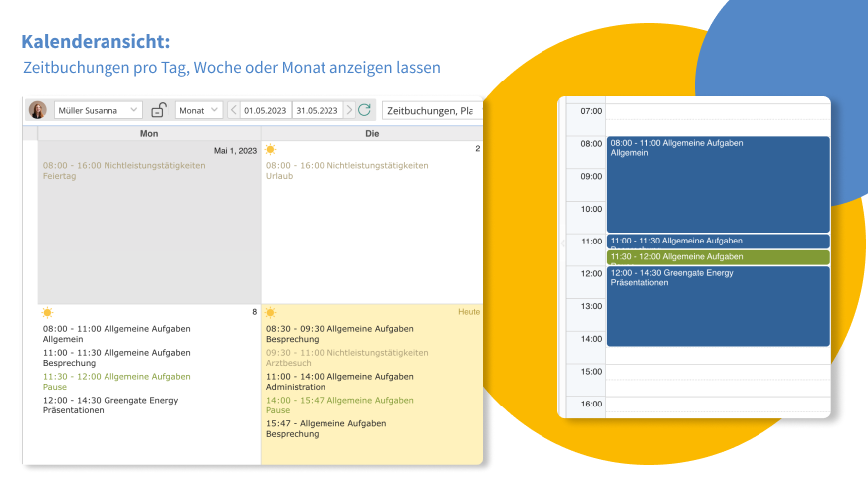Open the Müller Susanna employee dropdown
The height and width of the screenshot is (487, 868).
click(98, 110)
